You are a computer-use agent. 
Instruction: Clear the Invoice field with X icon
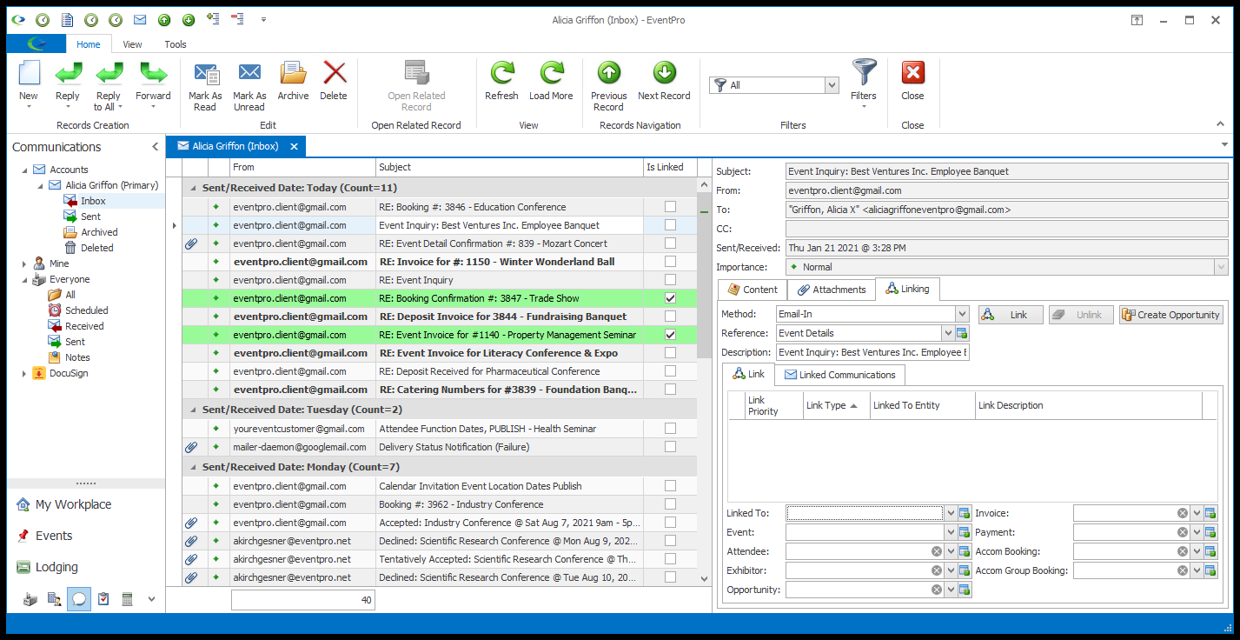tap(1183, 513)
